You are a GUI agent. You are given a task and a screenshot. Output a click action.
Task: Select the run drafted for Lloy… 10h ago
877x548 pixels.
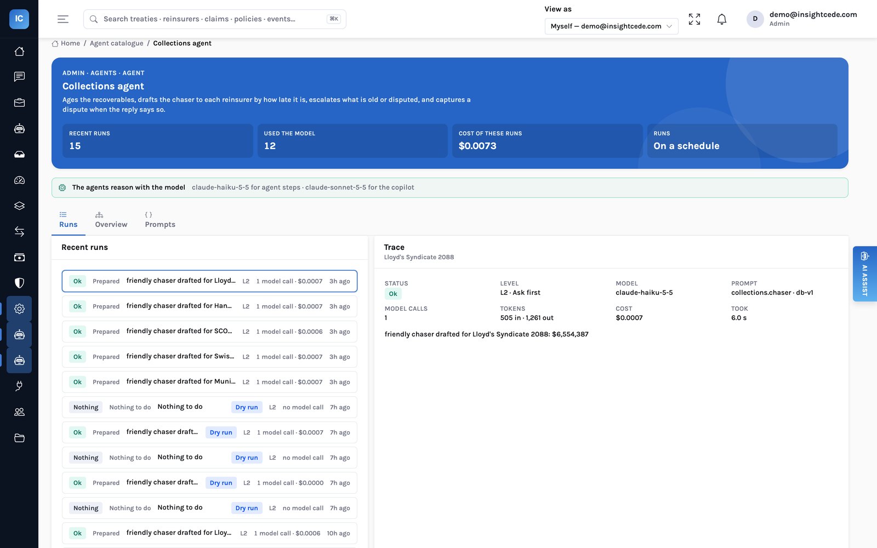[209, 533]
